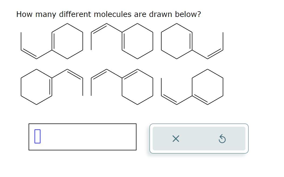284x177 pixels.
Task: Select the first molecule in the bottom row
Action: 51,86
